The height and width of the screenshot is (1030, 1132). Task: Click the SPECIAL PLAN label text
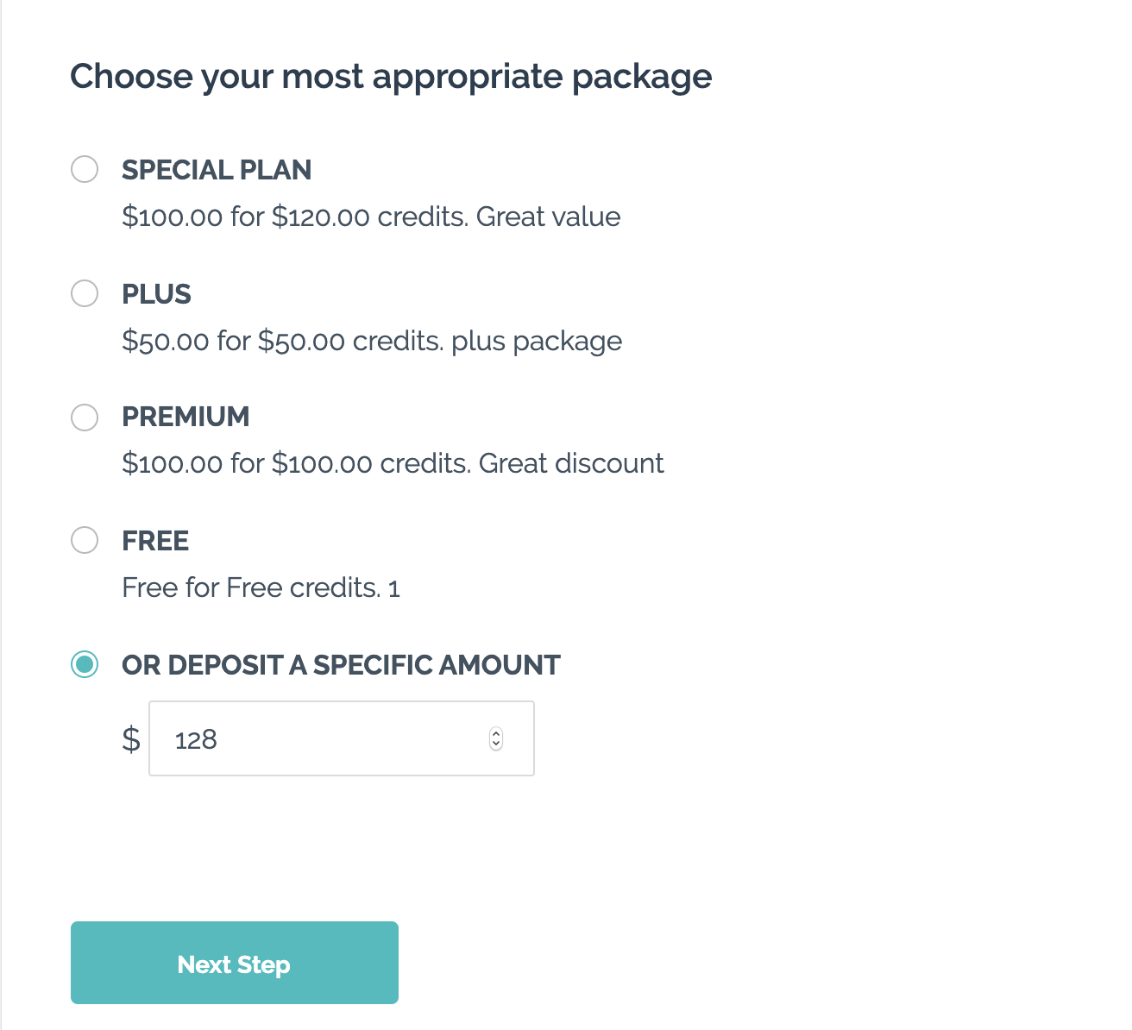click(217, 170)
